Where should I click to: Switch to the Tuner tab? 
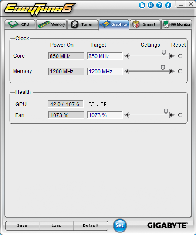click(x=83, y=24)
